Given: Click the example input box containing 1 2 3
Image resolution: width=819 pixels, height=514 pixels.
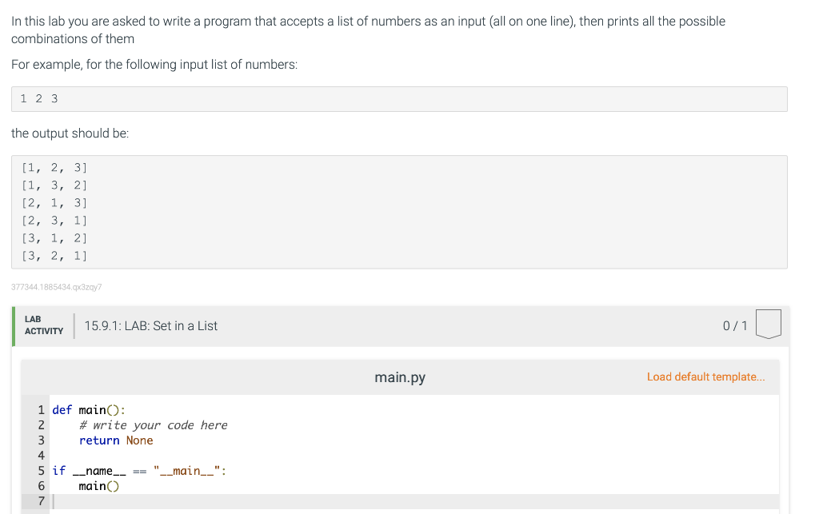Looking at the screenshot, I should point(399,99).
